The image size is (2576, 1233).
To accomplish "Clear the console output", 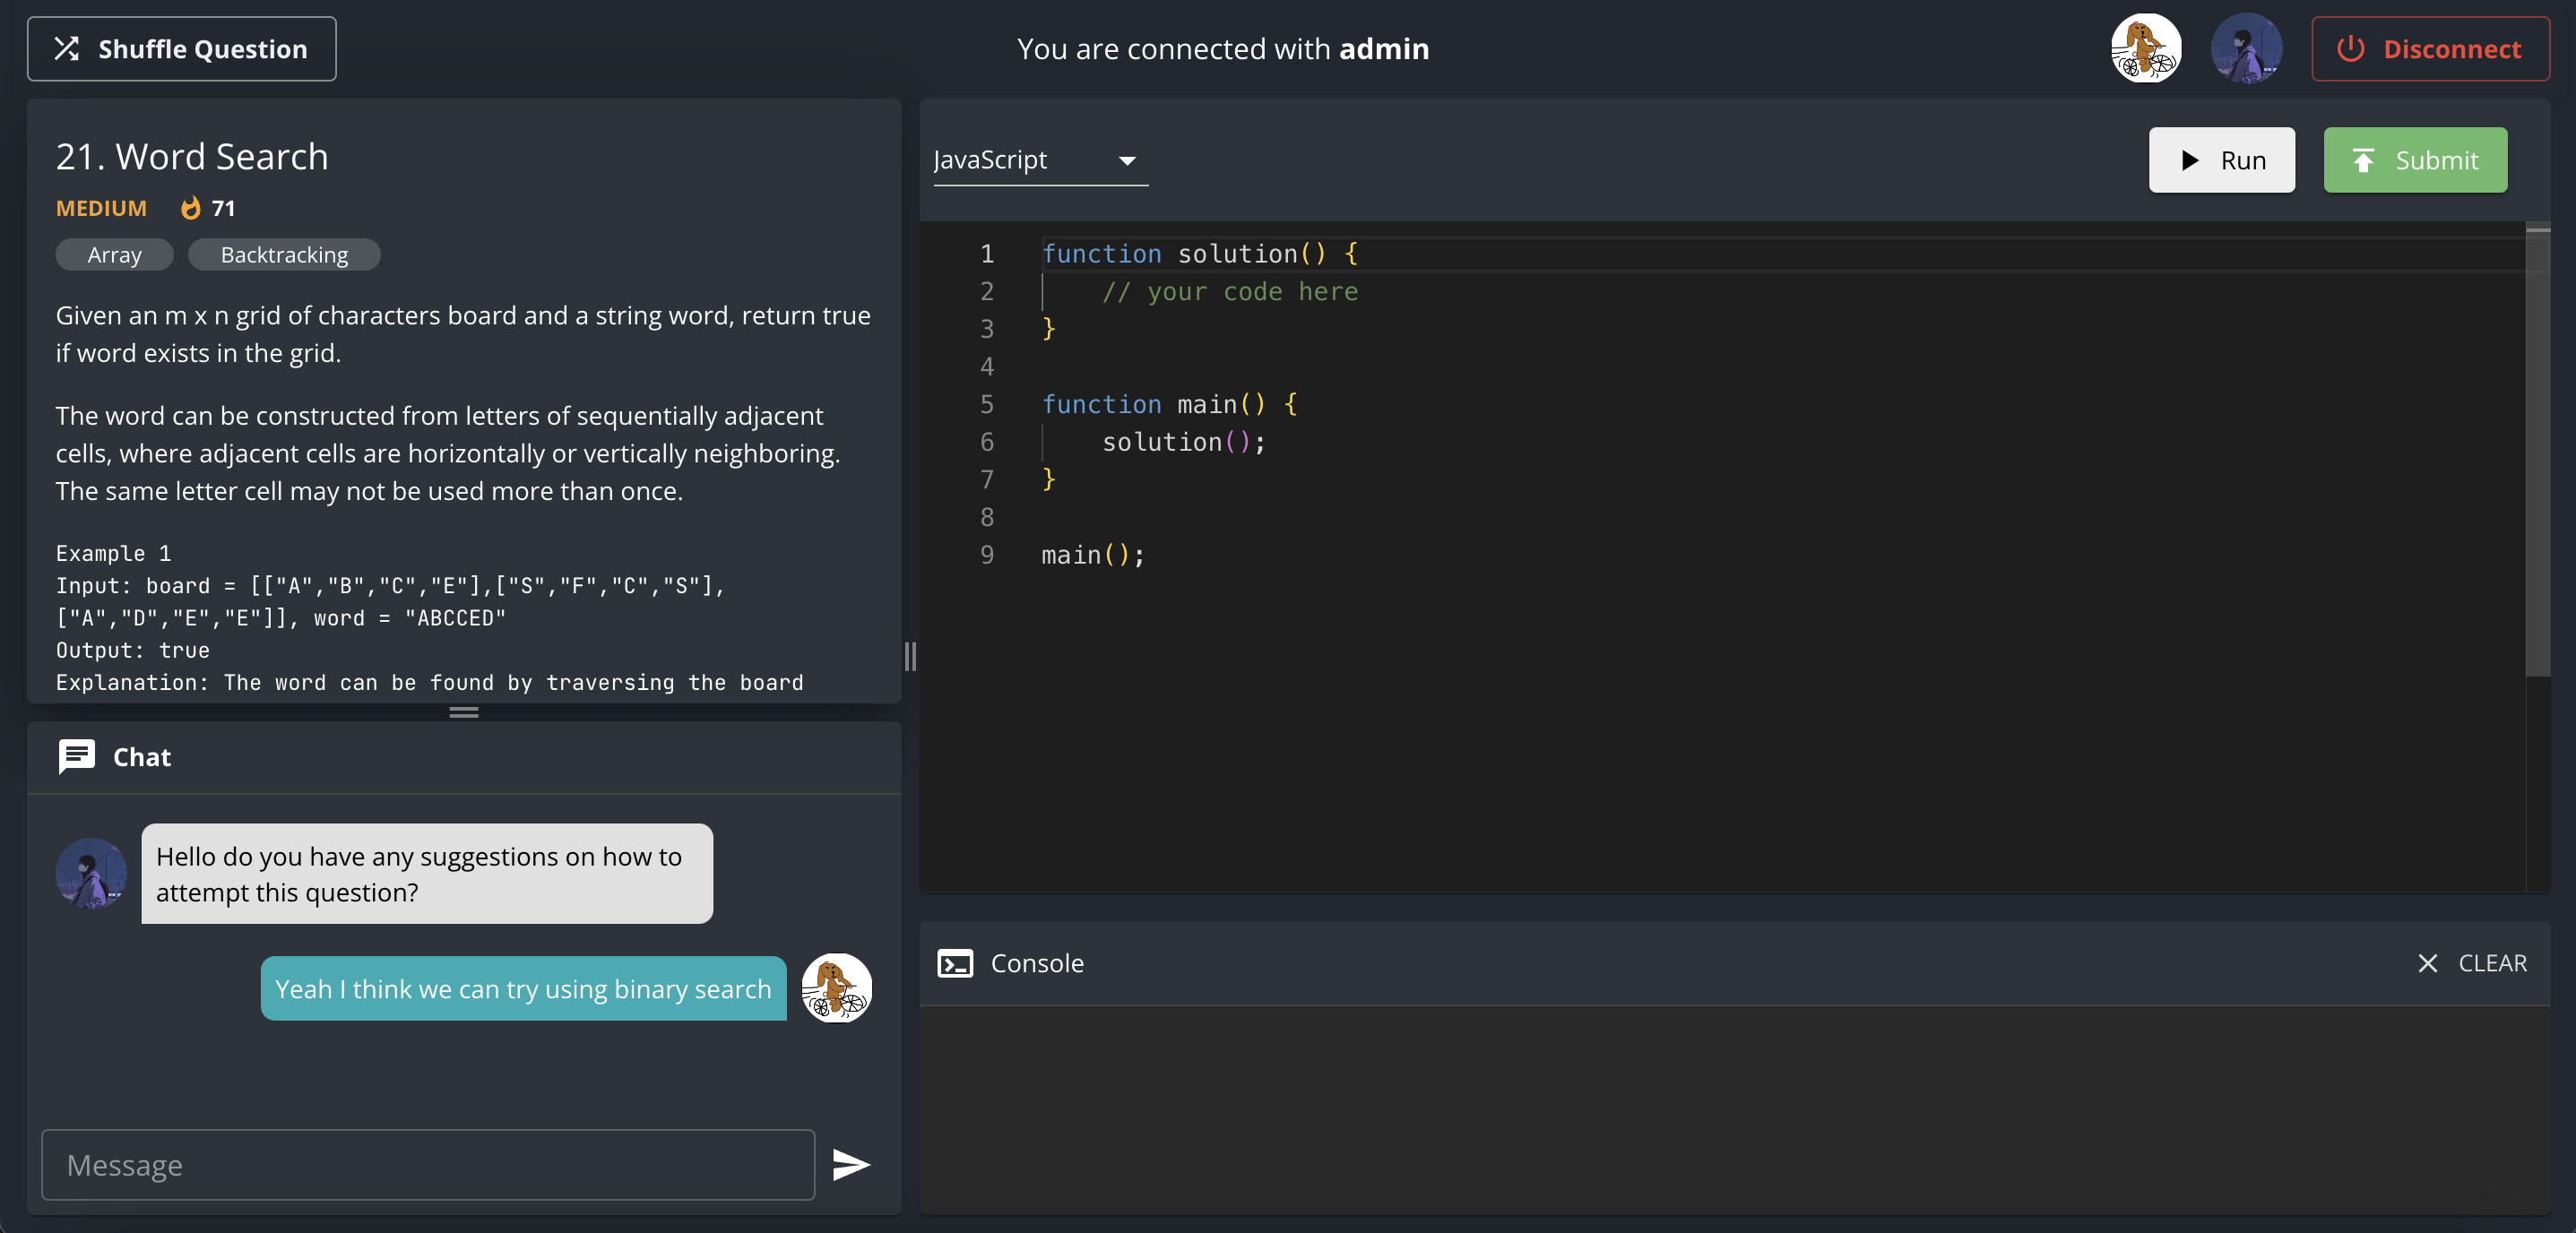I will [x=2473, y=963].
